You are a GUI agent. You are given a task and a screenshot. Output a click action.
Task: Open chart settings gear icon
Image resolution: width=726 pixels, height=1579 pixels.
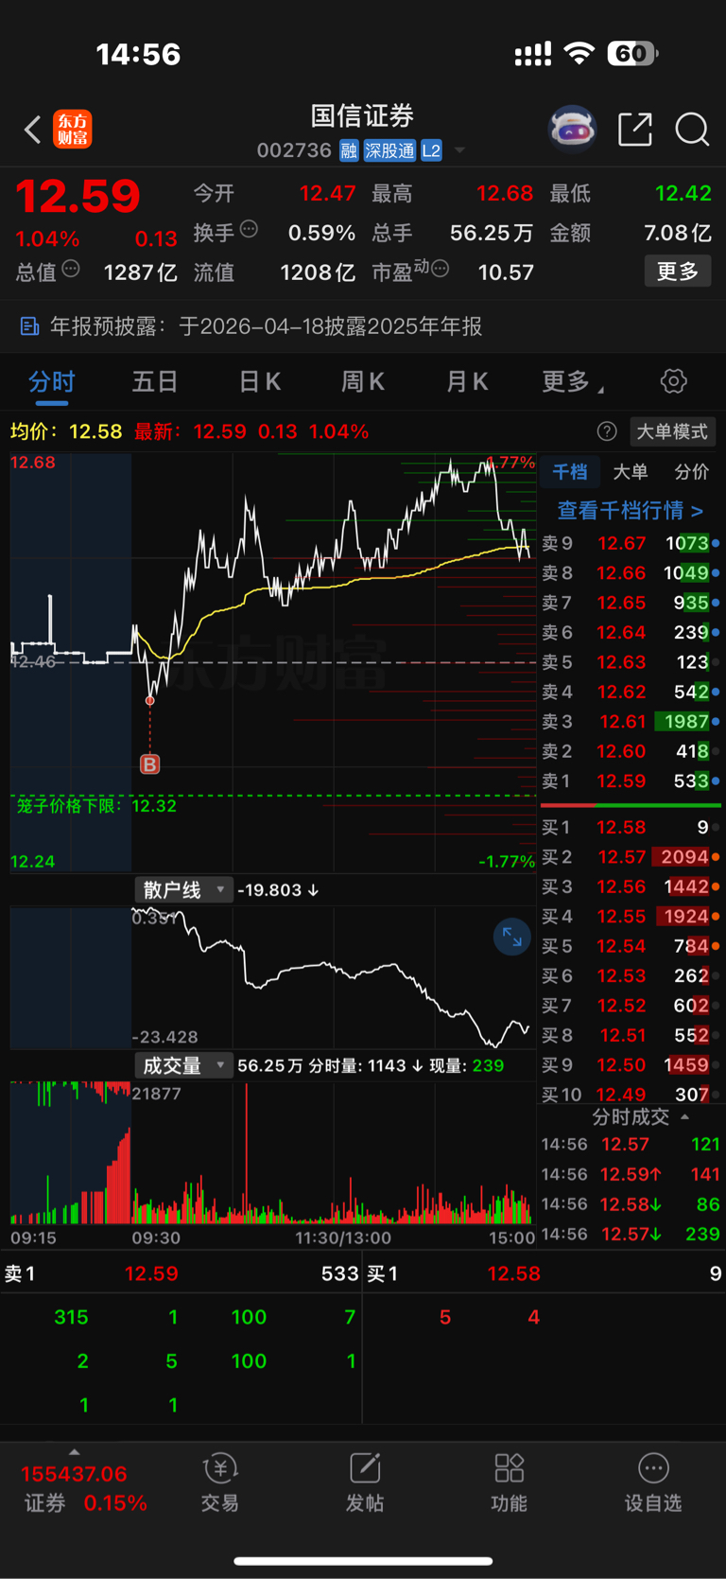point(674,381)
